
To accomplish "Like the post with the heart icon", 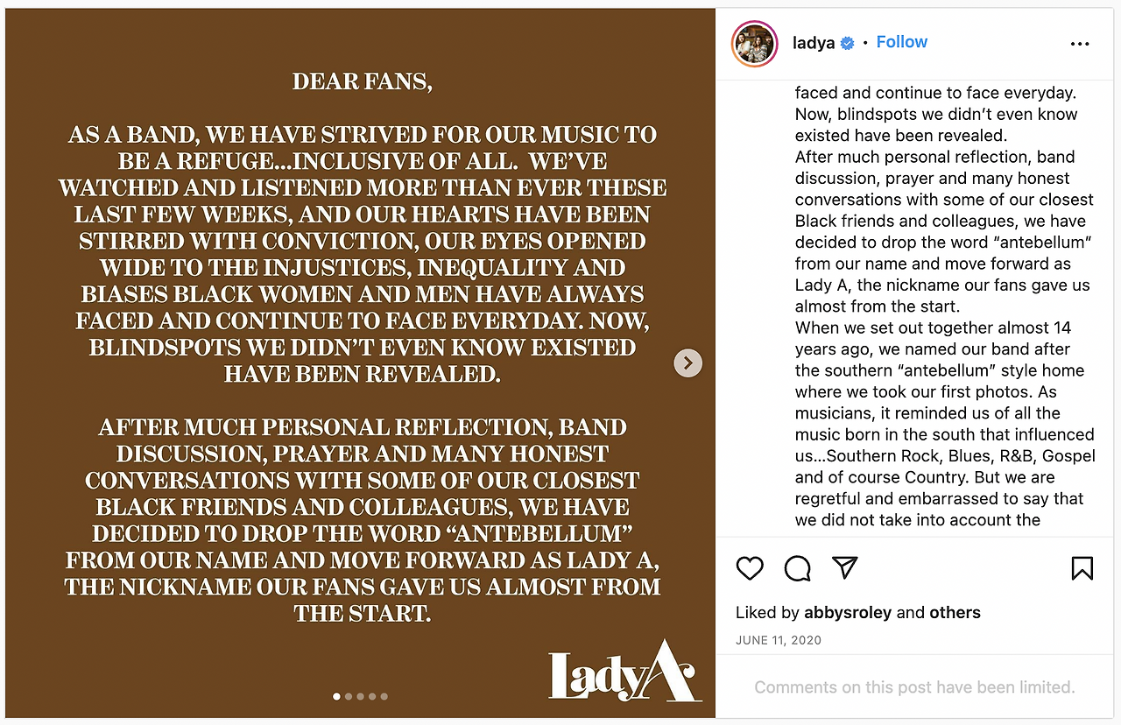I will [x=750, y=568].
